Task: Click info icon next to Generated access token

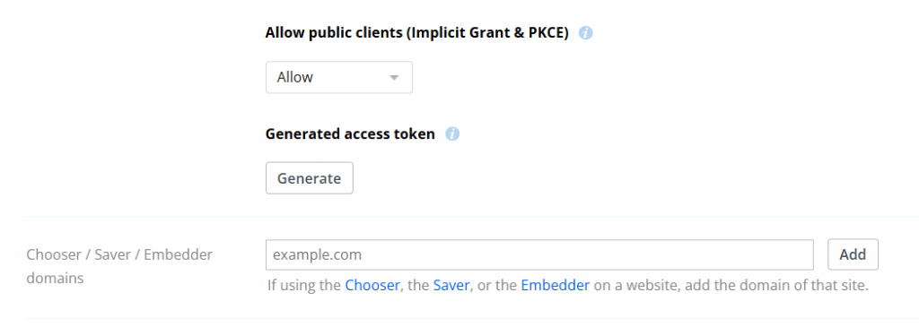Action: 452,134
